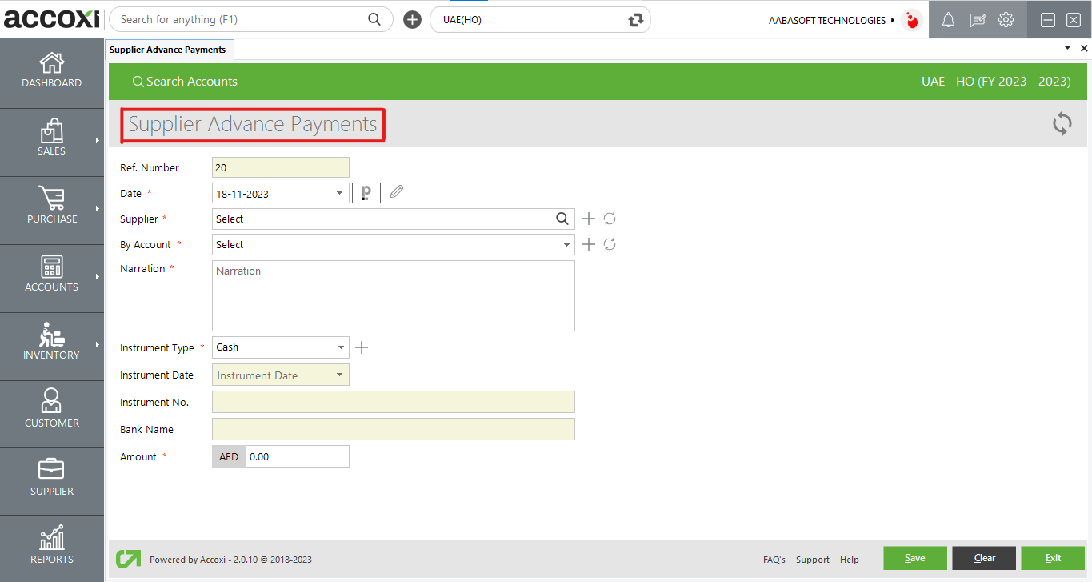
Task: Click the refresh icon near Supplier Advance Payments
Action: [x=1062, y=124]
